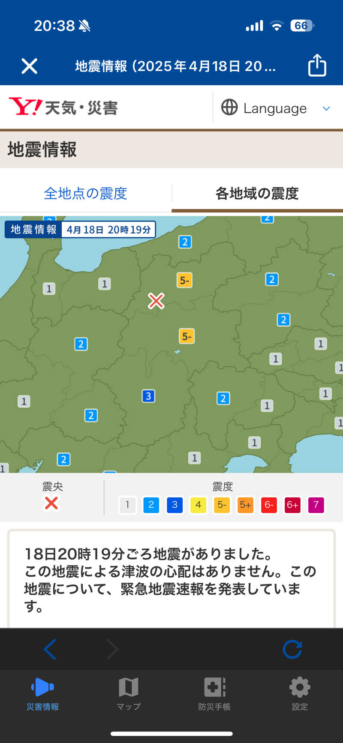The height and width of the screenshot is (743, 343).
Task: Open 災害情報 in bottom navigation
Action: [42, 694]
